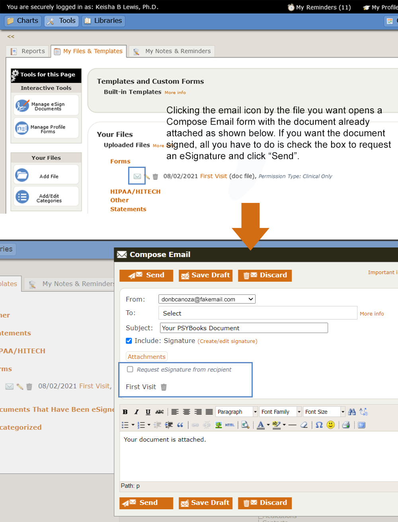The height and width of the screenshot is (522, 398).
Task: Open the Libraries menu
Action: click(103, 21)
